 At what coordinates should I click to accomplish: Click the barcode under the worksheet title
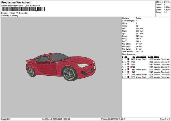(23, 9)
